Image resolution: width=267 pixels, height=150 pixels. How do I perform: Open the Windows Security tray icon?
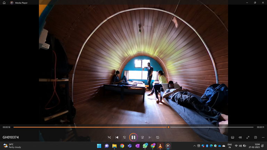coord(203,146)
